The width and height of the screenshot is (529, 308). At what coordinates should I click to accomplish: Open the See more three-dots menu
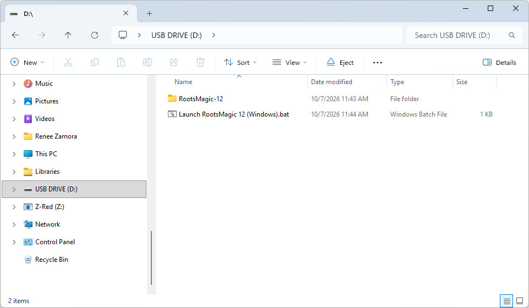click(378, 62)
